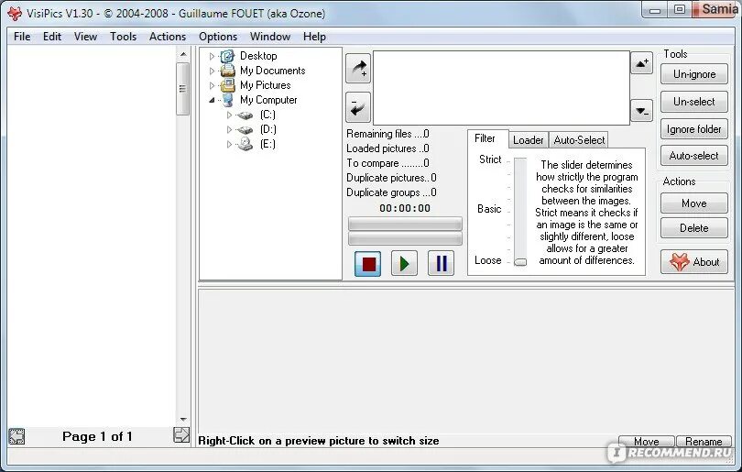Click the D: drive icon

click(246, 130)
